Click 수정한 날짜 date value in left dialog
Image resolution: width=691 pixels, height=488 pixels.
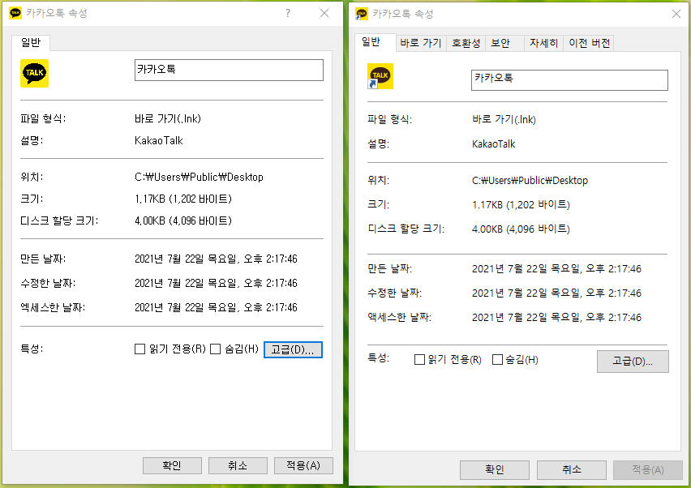tap(216, 283)
